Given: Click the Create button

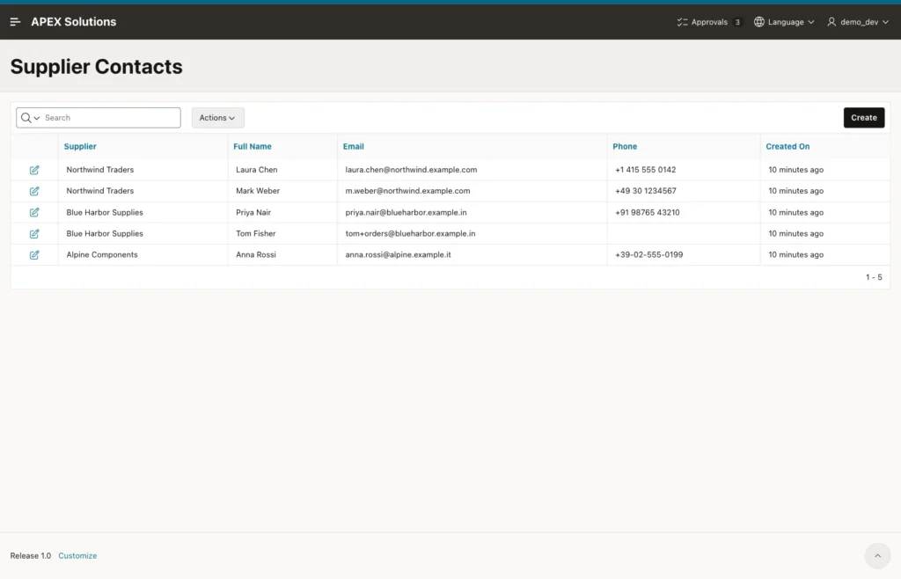Looking at the screenshot, I should coord(864,118).
